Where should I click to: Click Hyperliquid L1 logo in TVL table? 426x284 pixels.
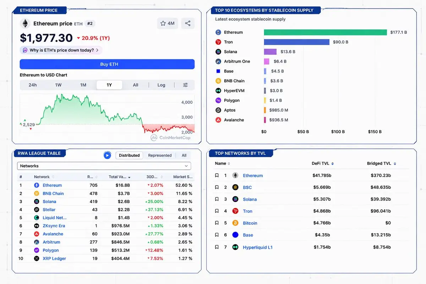(x=235, y=247)
